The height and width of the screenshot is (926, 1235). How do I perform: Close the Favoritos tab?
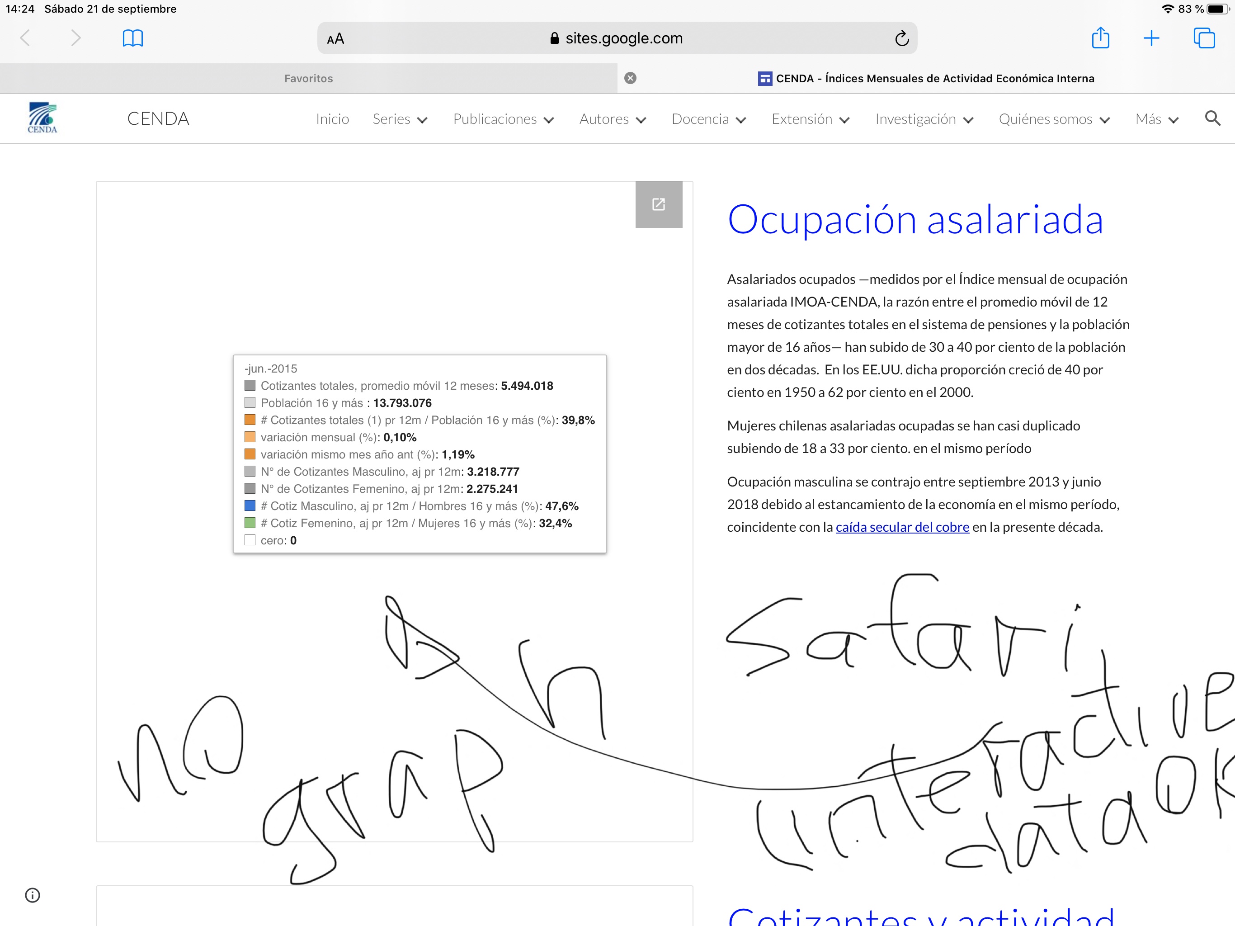coord(630,78)
